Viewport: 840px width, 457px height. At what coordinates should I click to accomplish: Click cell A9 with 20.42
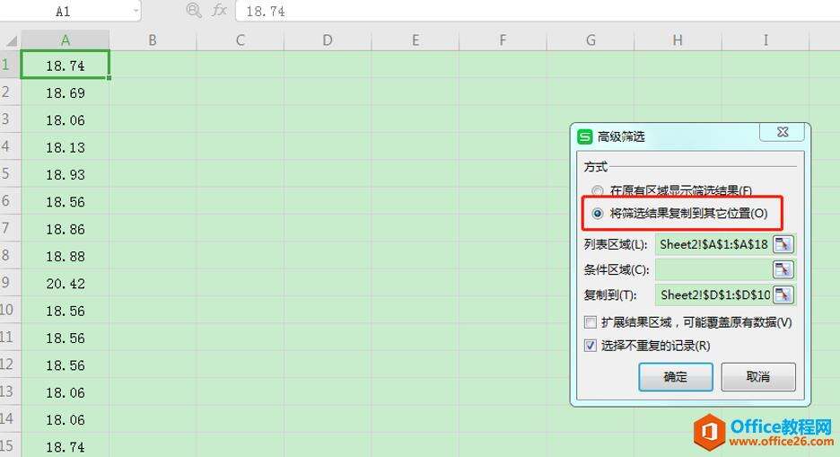tap(66, 283)
